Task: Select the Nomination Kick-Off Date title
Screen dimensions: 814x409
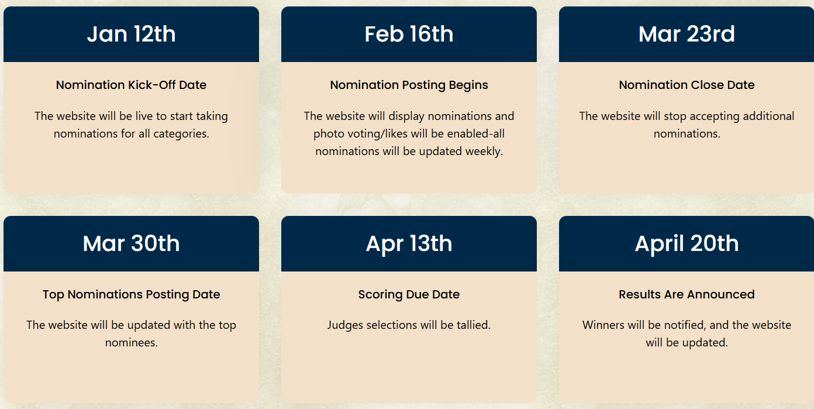Action: pos(131,85)
